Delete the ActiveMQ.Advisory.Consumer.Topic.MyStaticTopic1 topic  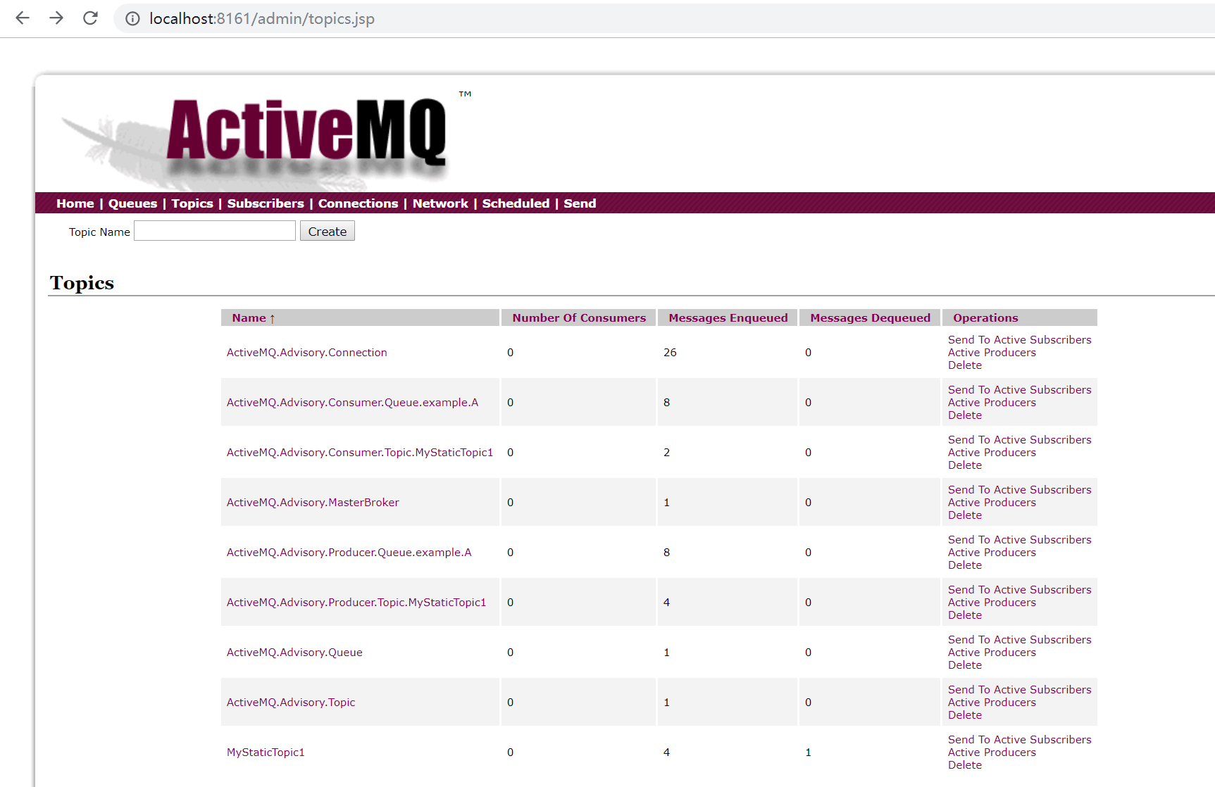pos(965,465)
